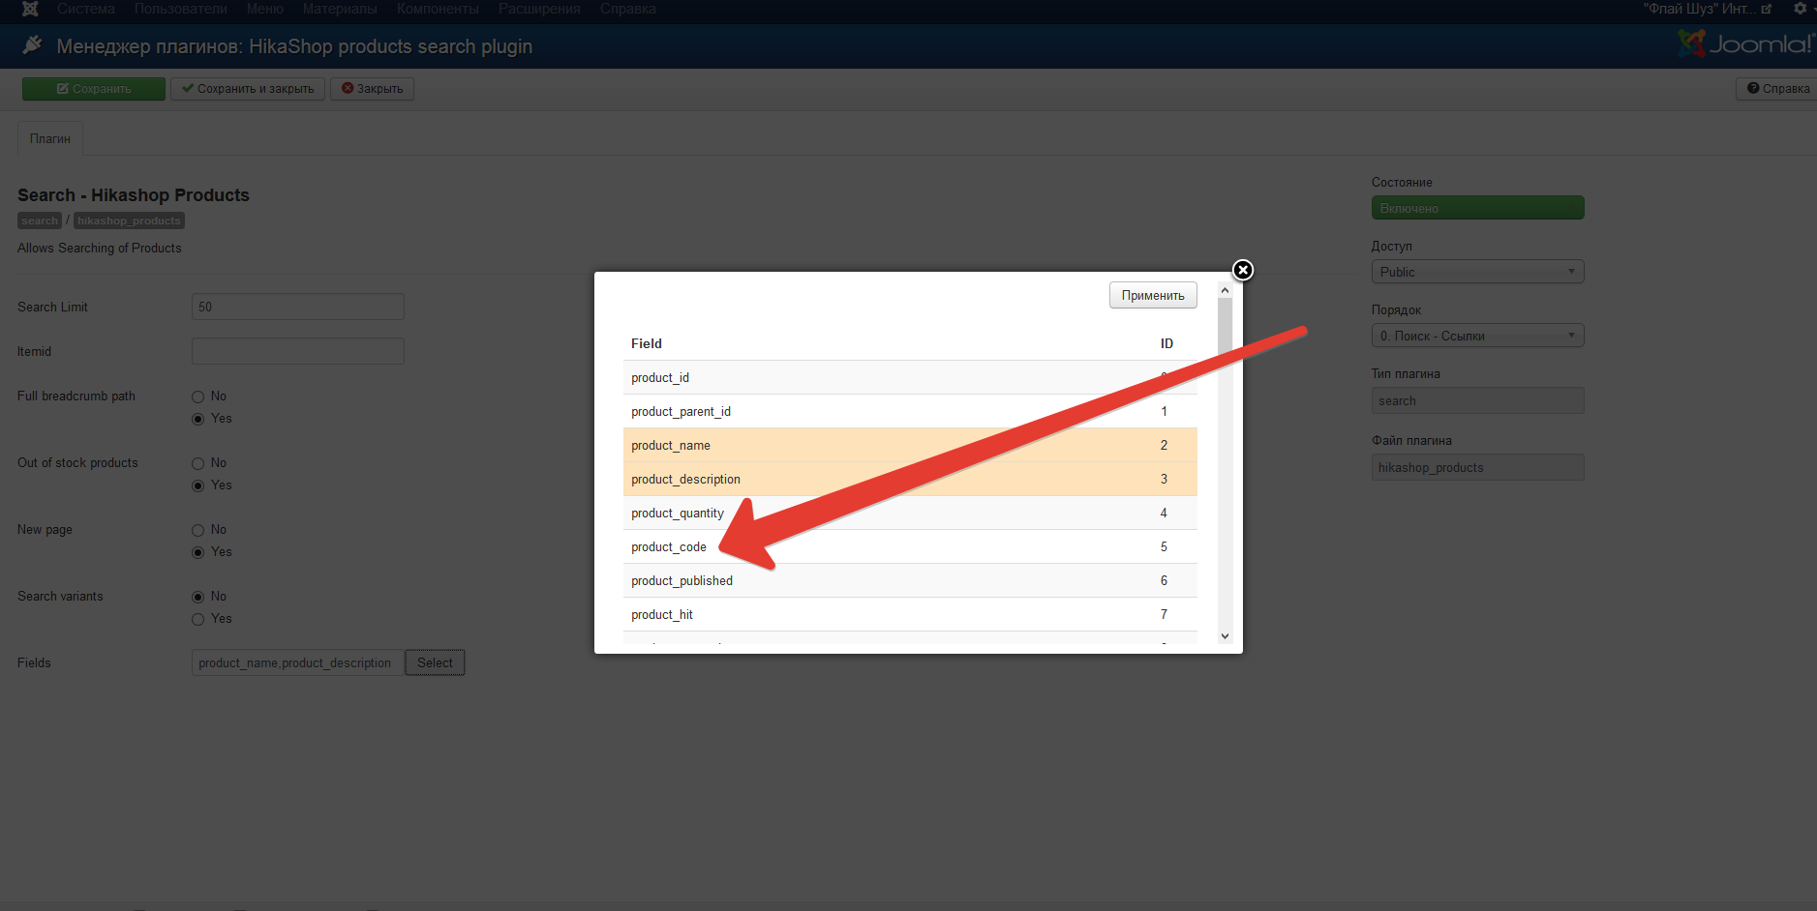The width and height of the screenshot is (1817, 911).
Task: Click the Itemid input field
Action: pyautogui.click(x=298, y=351)
